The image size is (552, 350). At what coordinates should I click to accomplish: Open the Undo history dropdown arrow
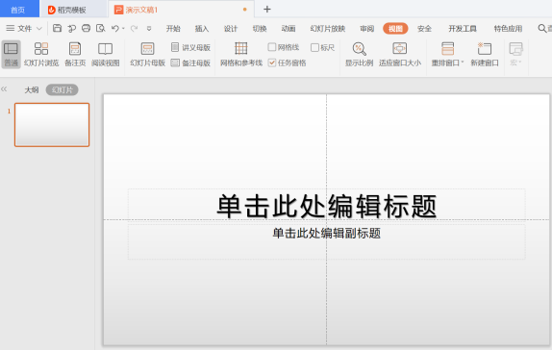coord(123,29)
